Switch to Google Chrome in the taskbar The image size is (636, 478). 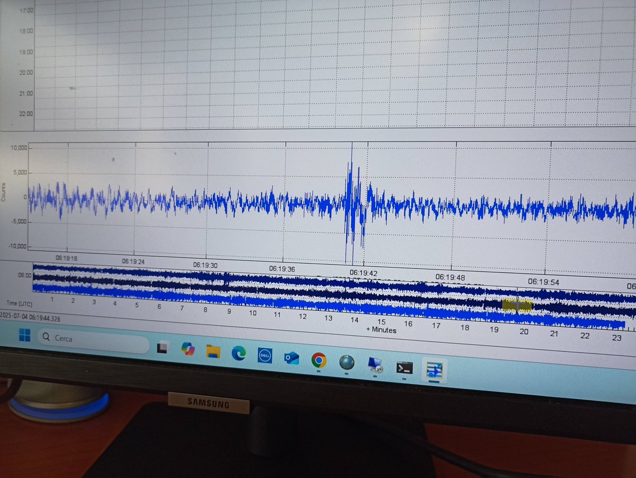(319, 360)
